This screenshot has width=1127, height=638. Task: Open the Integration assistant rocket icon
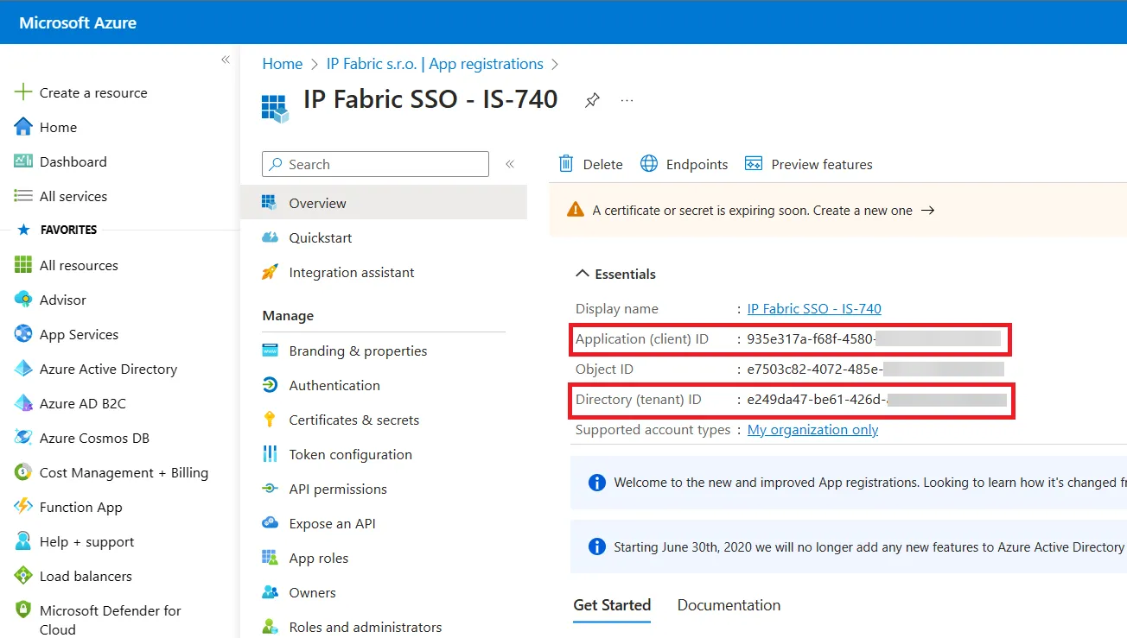pos(271,272)
